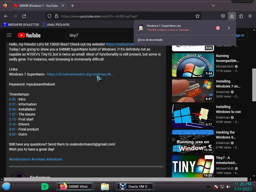Open the #reviews hashtag
The width and height of the screenshot is (256, 192).
[38, 159]
